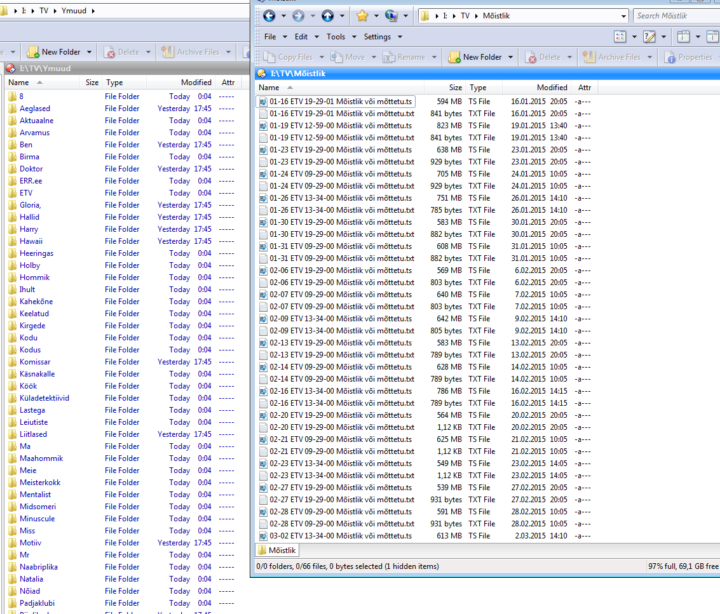Click Delete in the Ymuud window toolbar
Screen dimensions: 720x614
point(122,52)
